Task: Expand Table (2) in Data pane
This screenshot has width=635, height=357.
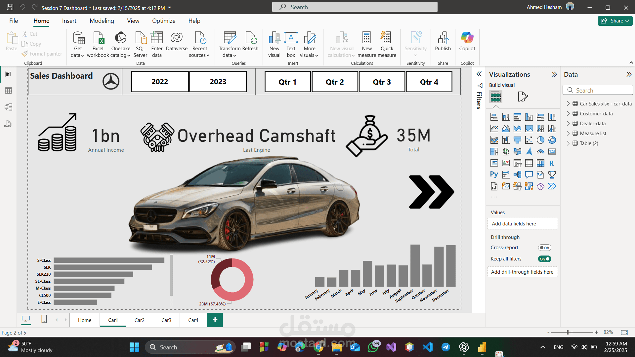Action: [x=568, y=143]
